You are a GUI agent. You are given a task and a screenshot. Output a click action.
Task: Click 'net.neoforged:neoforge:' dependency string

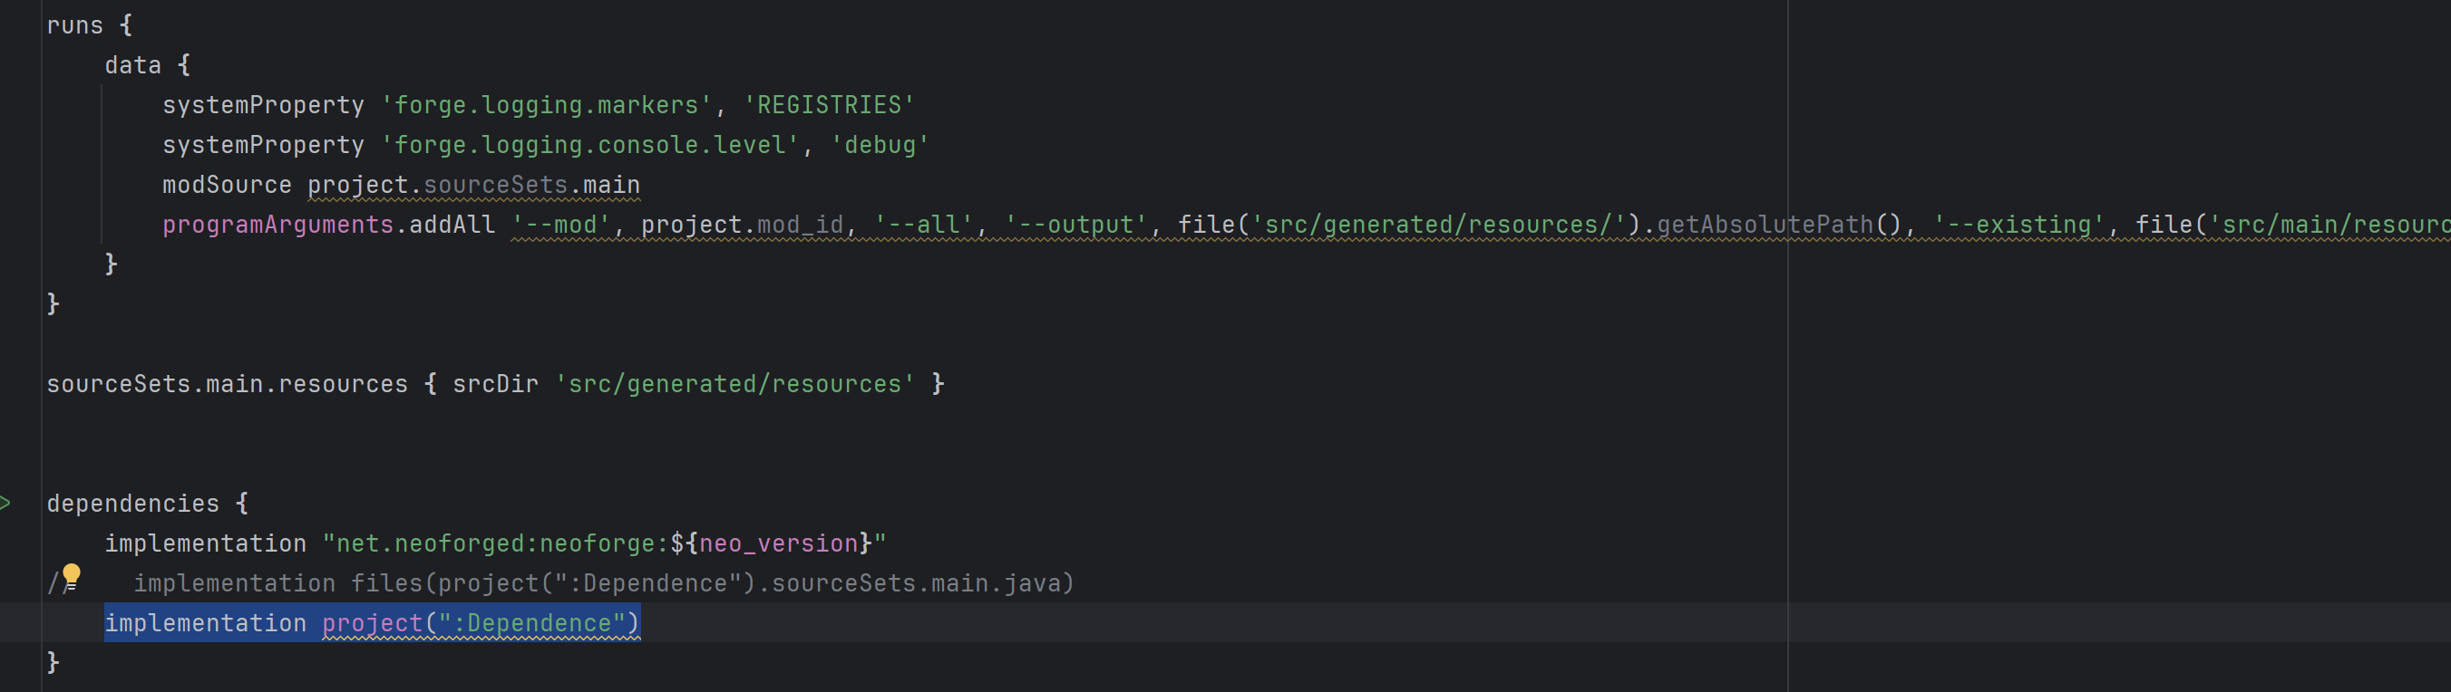(x=502, y=543)
